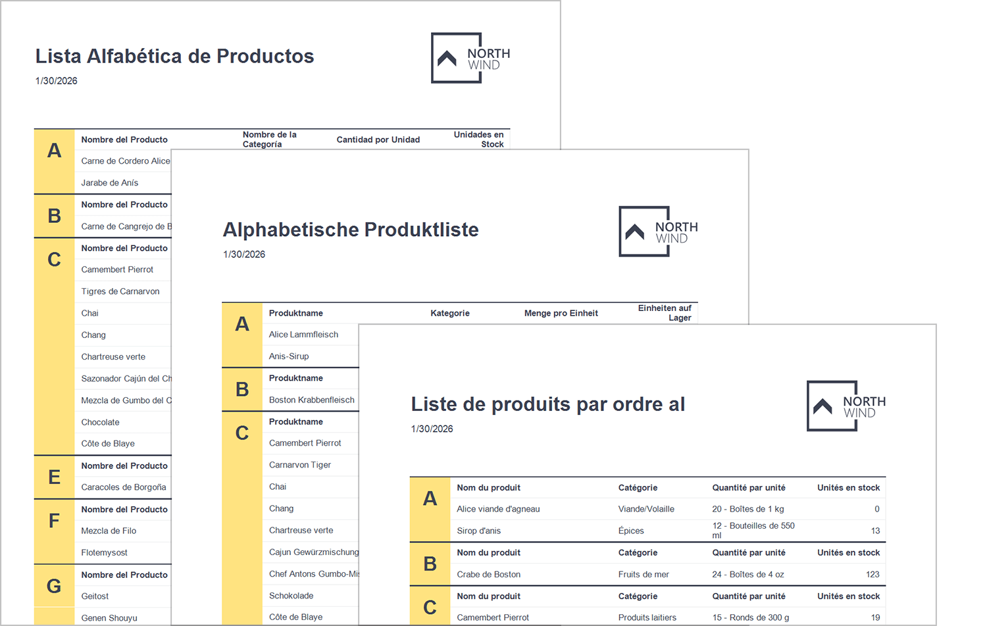Click the 'Produits laitiers' category cell
987x626 pixels.
tap(647, 617)
